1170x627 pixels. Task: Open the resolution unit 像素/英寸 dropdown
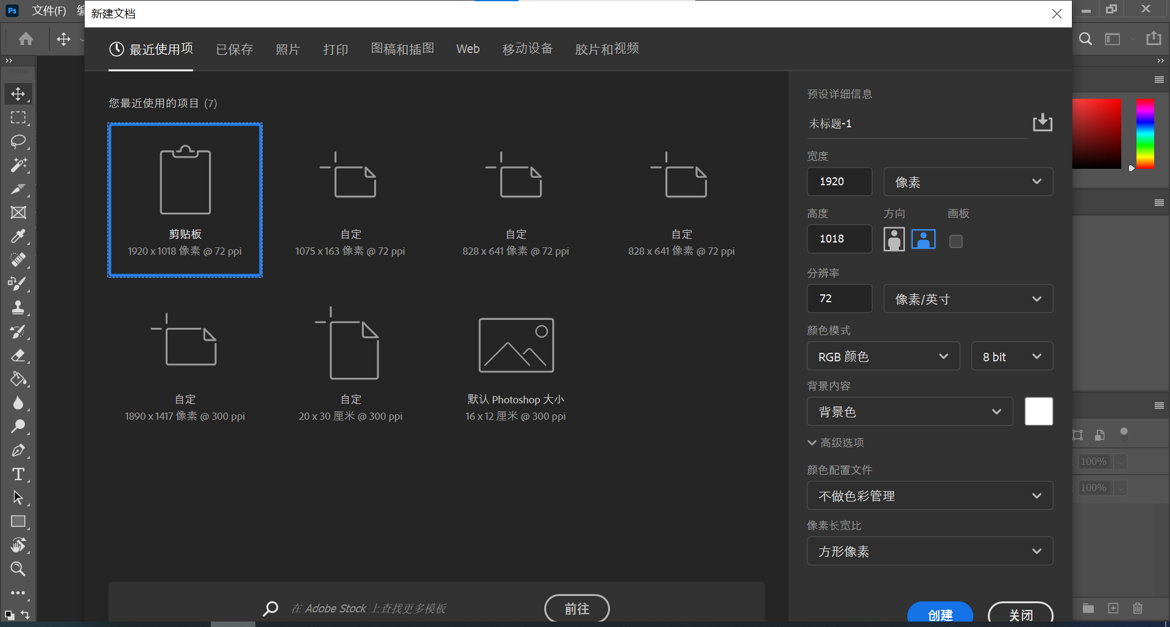pos(968,299)
